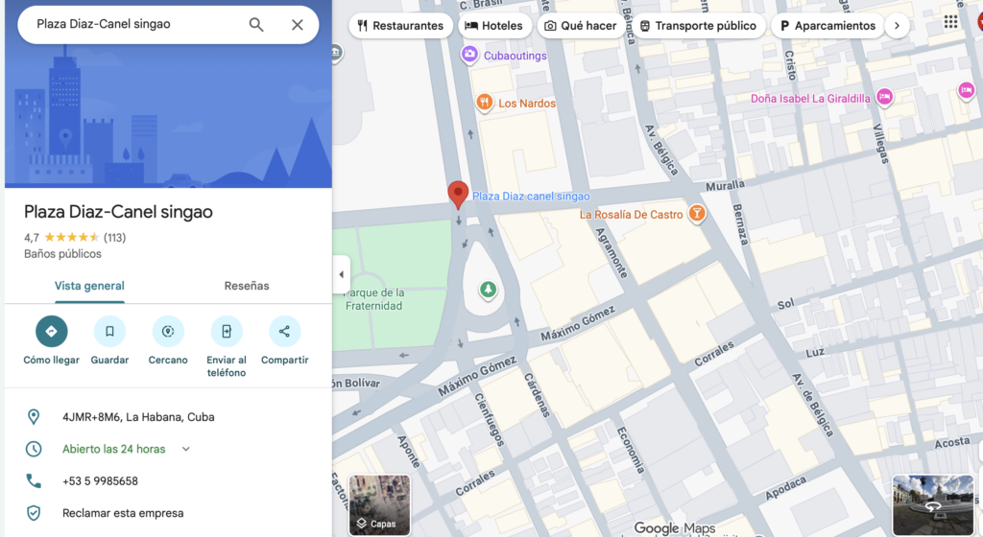Open the Google apps grid icon
The height and width of the screenshot is (537, 983).
pyautogui.click(x=950, y=22)
